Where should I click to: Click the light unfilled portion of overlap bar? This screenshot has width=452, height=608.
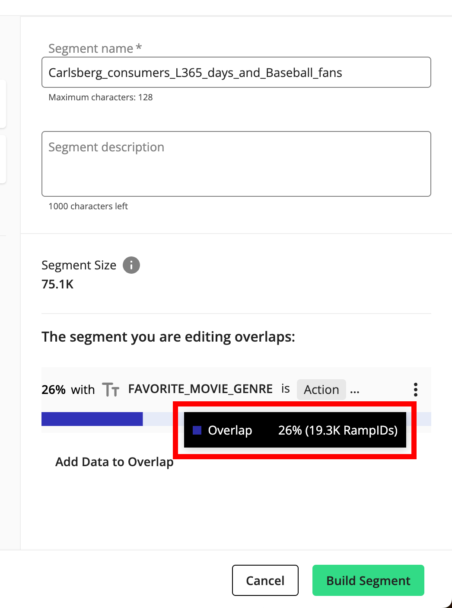[158, 419]
